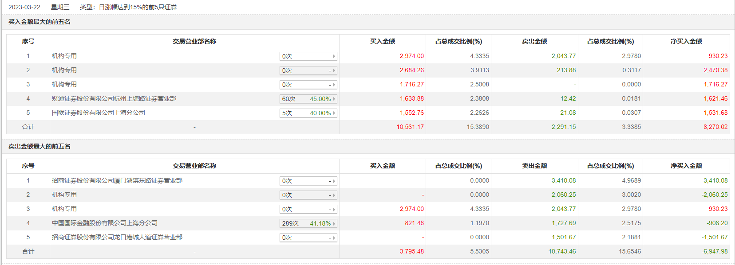735x265 pixels.
Task: Click 机构专用 in sell table row 2
Action: pos(64,195)
